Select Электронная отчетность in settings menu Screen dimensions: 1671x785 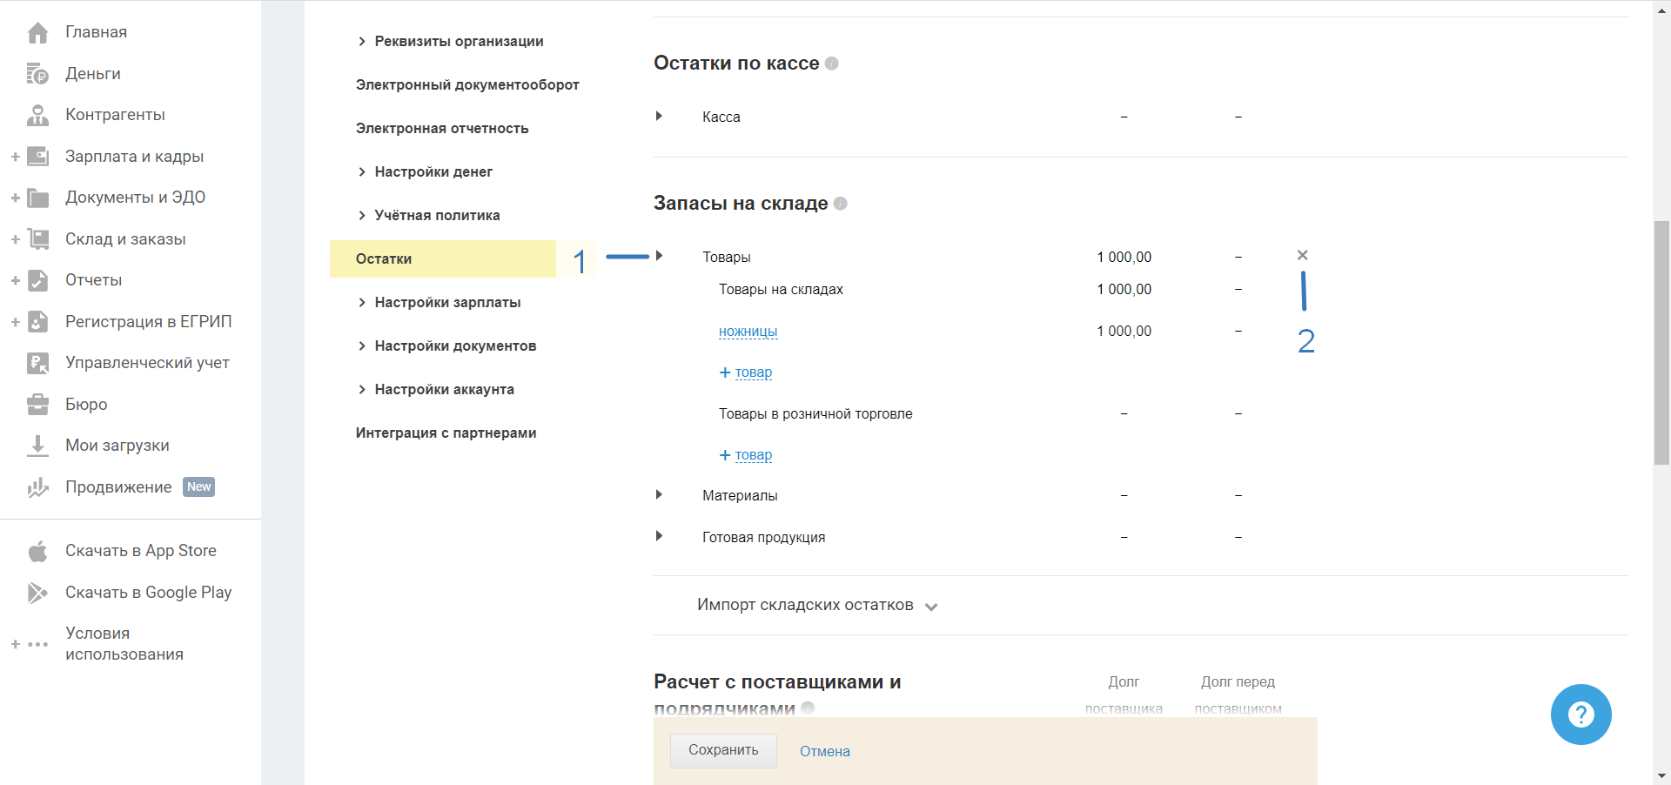coord(442,129)
